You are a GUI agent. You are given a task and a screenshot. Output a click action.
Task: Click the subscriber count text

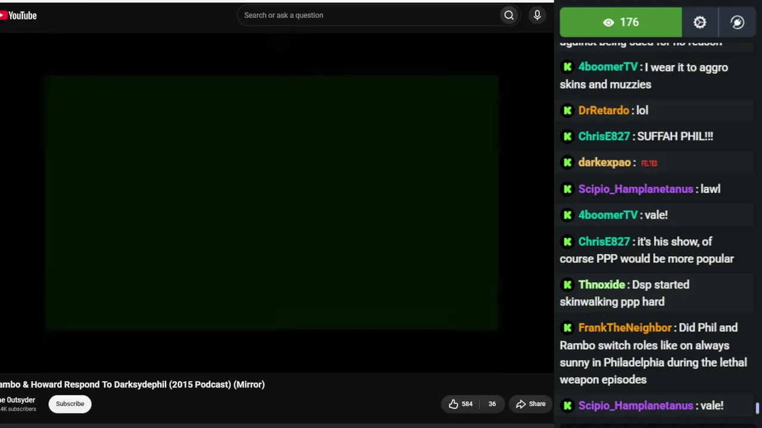[18, 409]
